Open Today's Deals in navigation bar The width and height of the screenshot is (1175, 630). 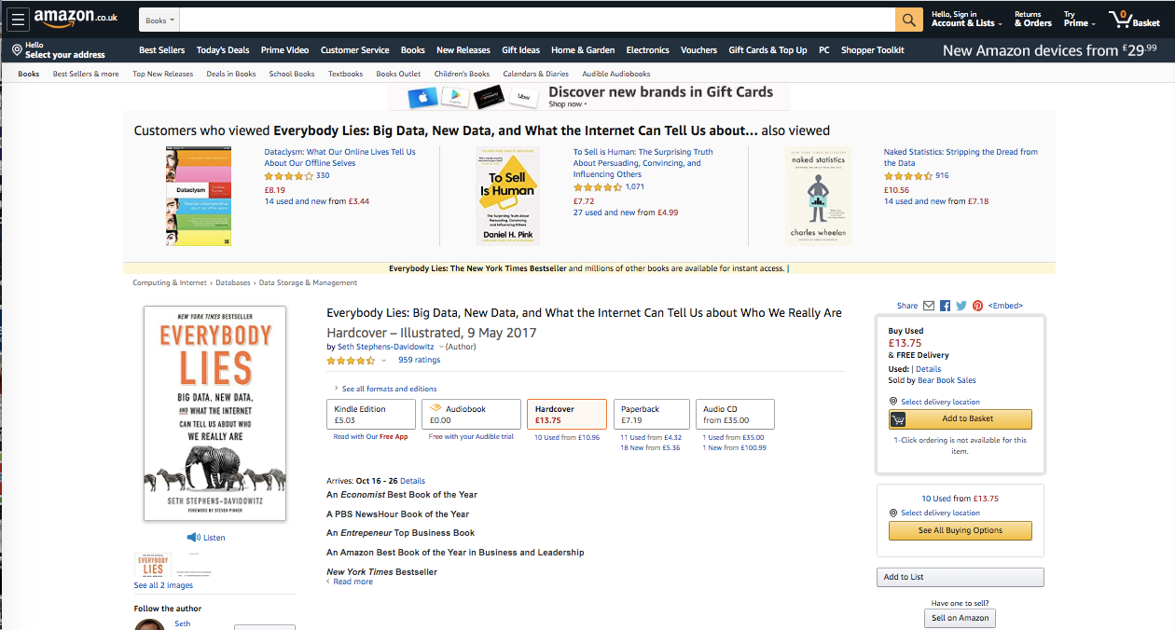tap(223, 50)
